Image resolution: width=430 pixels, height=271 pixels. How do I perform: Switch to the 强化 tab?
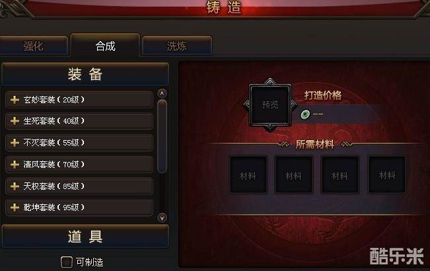(x=34, y=46)
